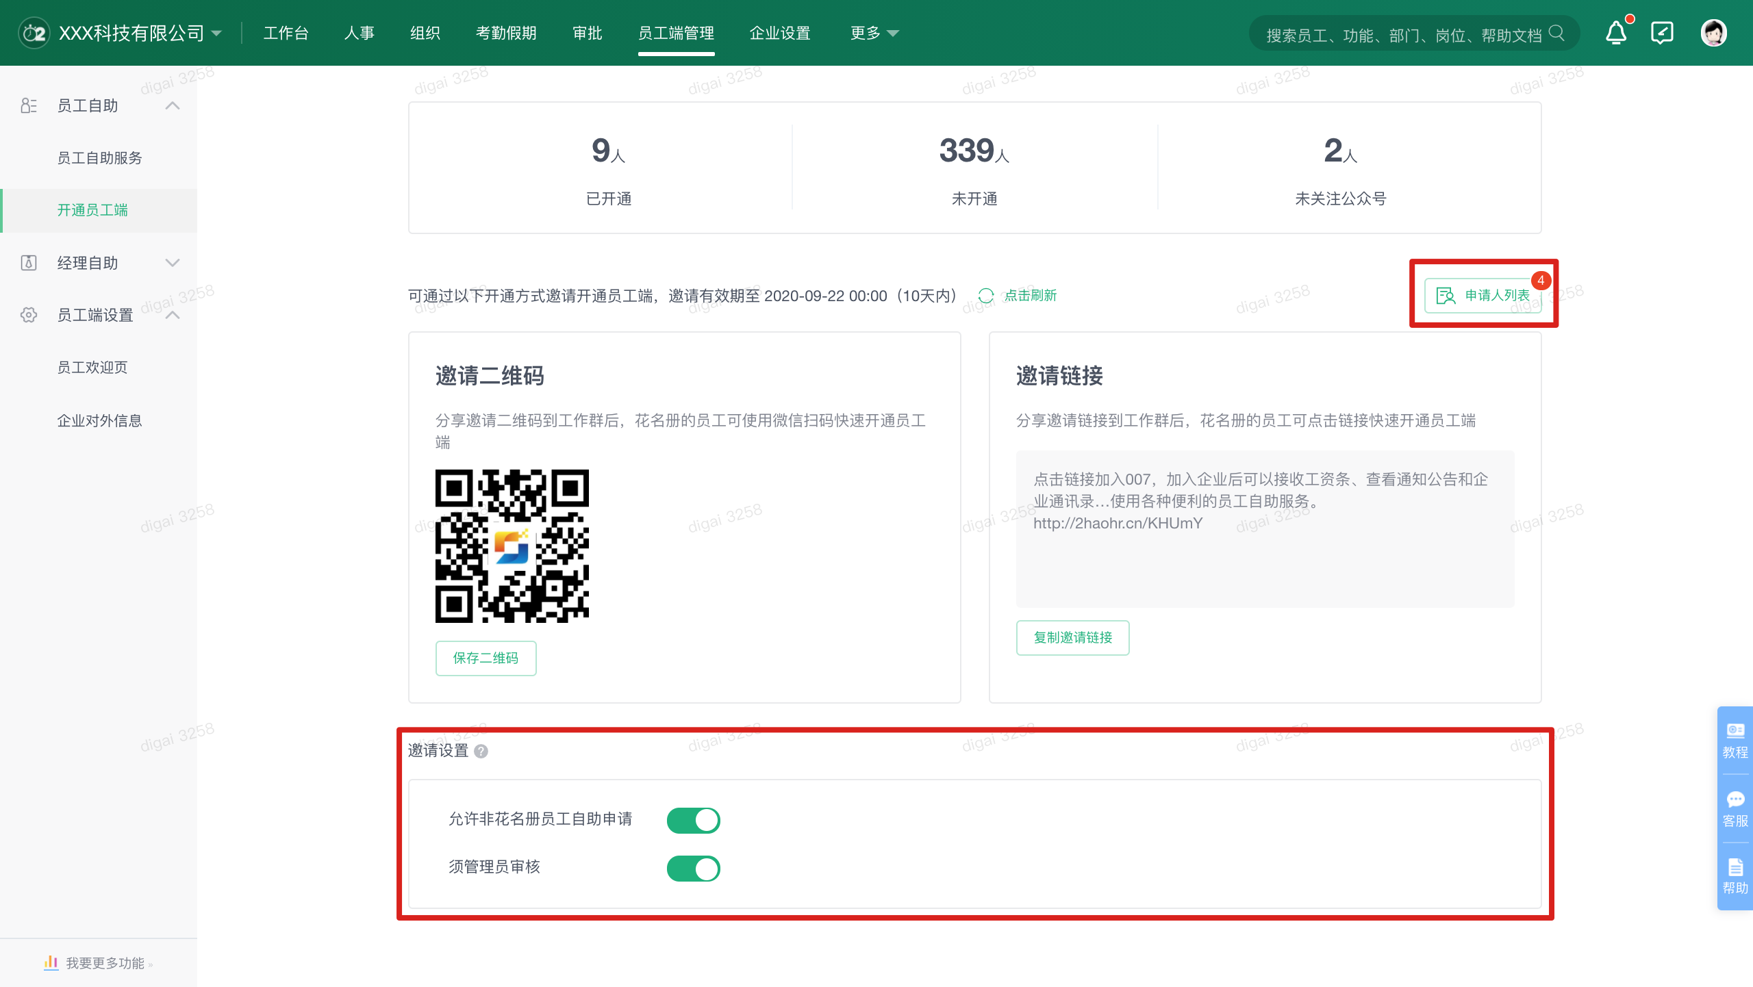Open the 组织 menu
Image resolution: width=1753 pixels, height=987 pixels.
coord(425,33)
